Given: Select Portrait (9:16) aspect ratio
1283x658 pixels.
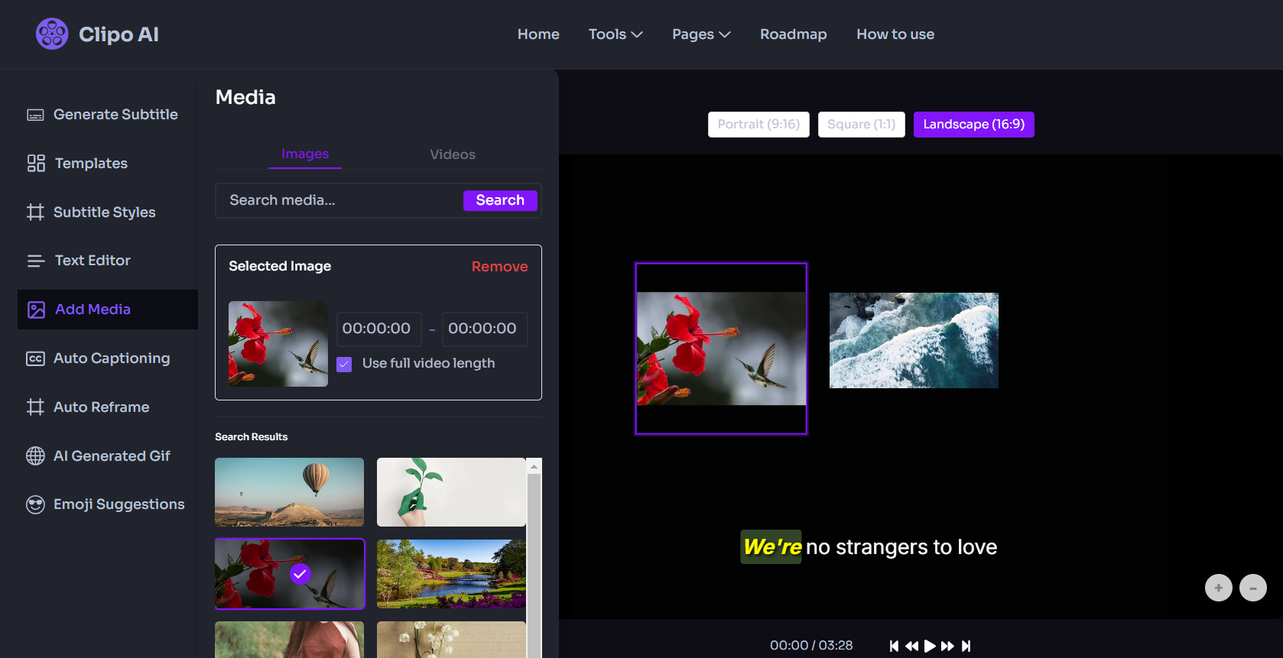Looking at the screenshot, I should tap(758, 125).
